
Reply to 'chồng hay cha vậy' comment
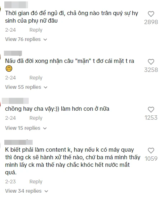pos(36,118)
